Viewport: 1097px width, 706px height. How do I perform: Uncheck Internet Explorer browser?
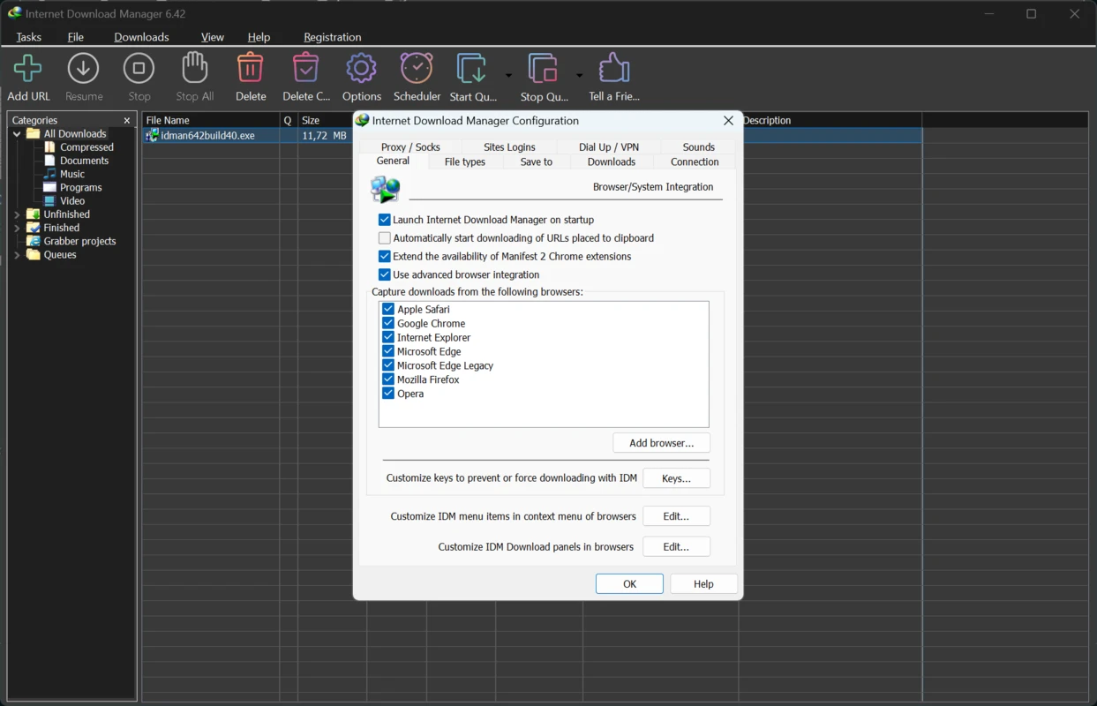(388, 337)
